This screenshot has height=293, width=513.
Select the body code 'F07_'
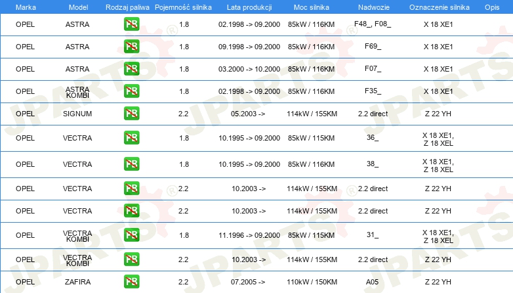pyautogui.click(x=373, y=68)
